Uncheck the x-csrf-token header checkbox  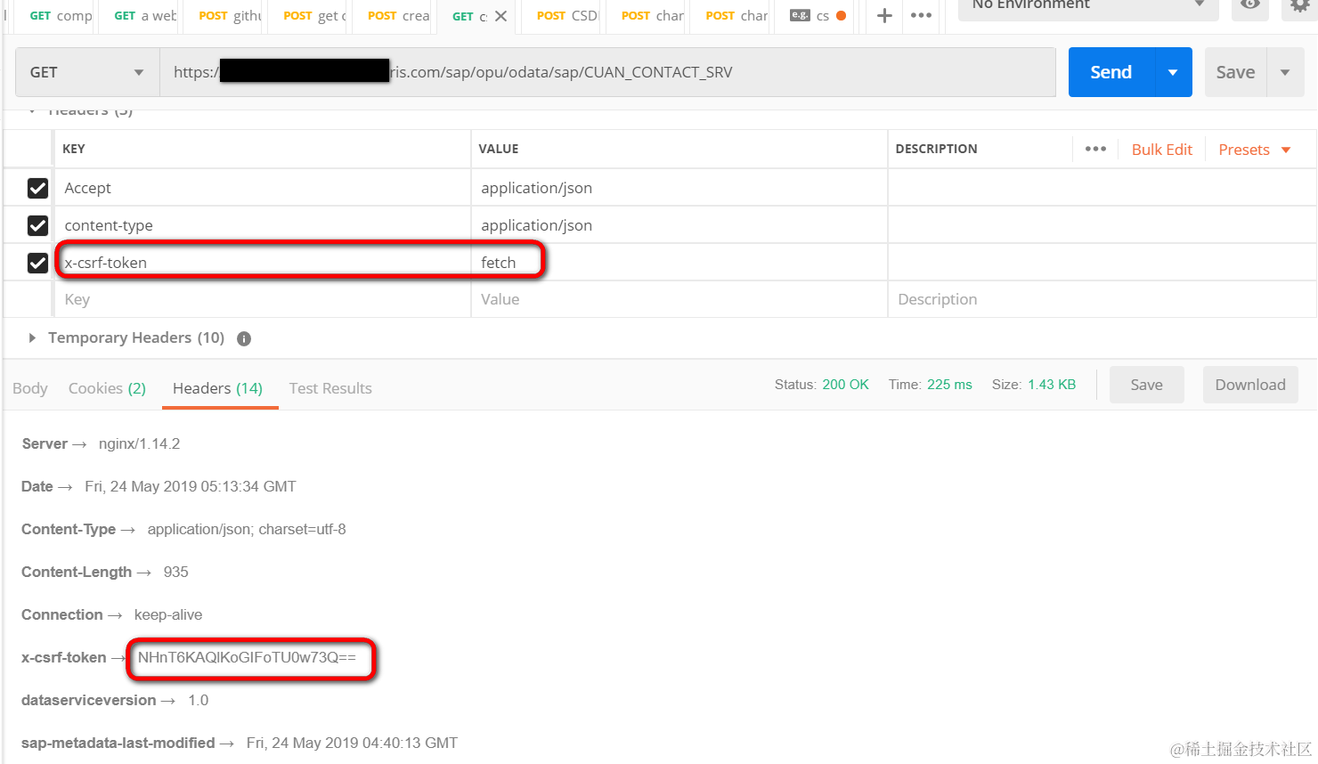point(37,263)
